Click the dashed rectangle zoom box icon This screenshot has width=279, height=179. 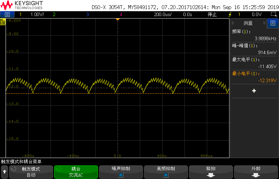click(x=273, y=14)
